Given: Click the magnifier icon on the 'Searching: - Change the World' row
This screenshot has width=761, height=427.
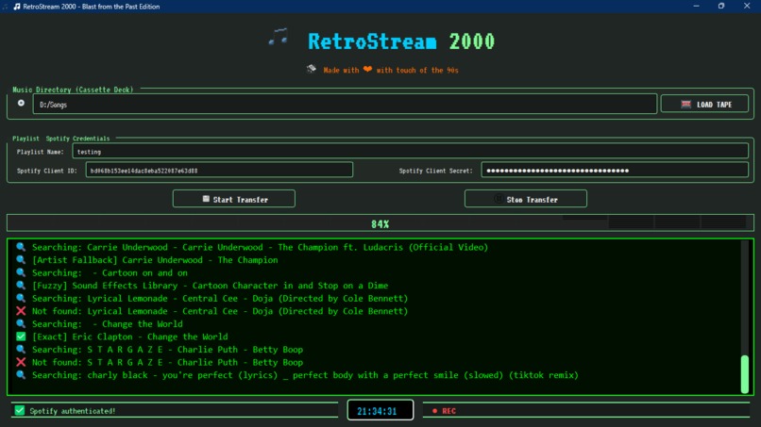Looking at the screenshot, I should pos(21,323).
